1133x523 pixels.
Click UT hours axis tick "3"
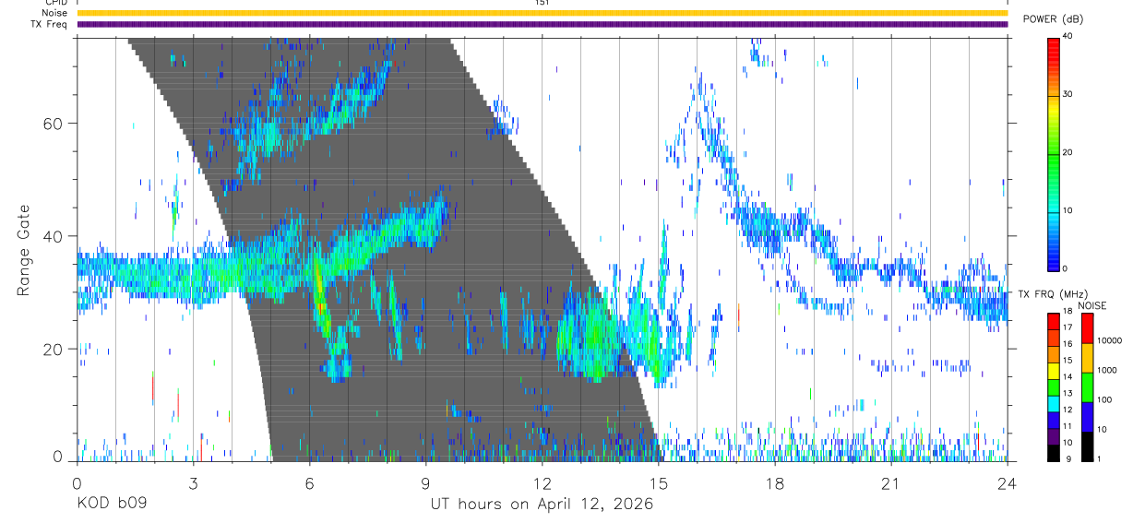(193, 482)
